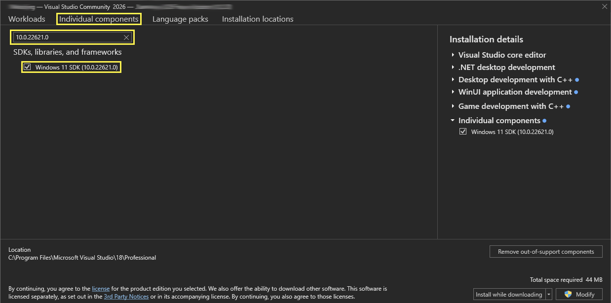Uncheck Windows 11 SDK in the component list

coord(28,67)
